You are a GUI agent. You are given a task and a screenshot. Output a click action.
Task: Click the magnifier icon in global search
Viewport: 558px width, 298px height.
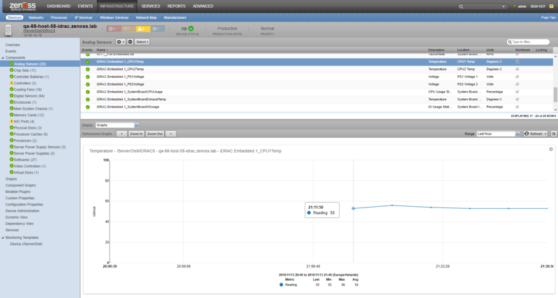click(x=461, y=6)
